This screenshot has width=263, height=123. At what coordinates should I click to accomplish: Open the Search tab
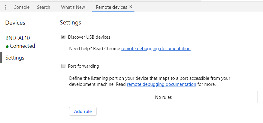pos(43,7)
